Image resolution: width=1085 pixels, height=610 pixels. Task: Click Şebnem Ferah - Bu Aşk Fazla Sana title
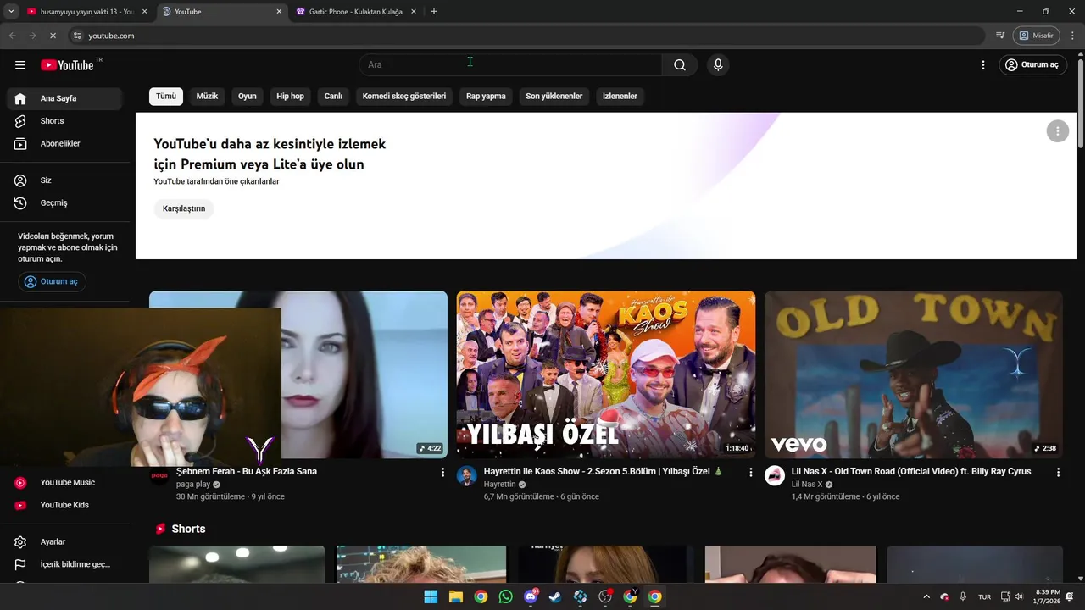point(247,471)
